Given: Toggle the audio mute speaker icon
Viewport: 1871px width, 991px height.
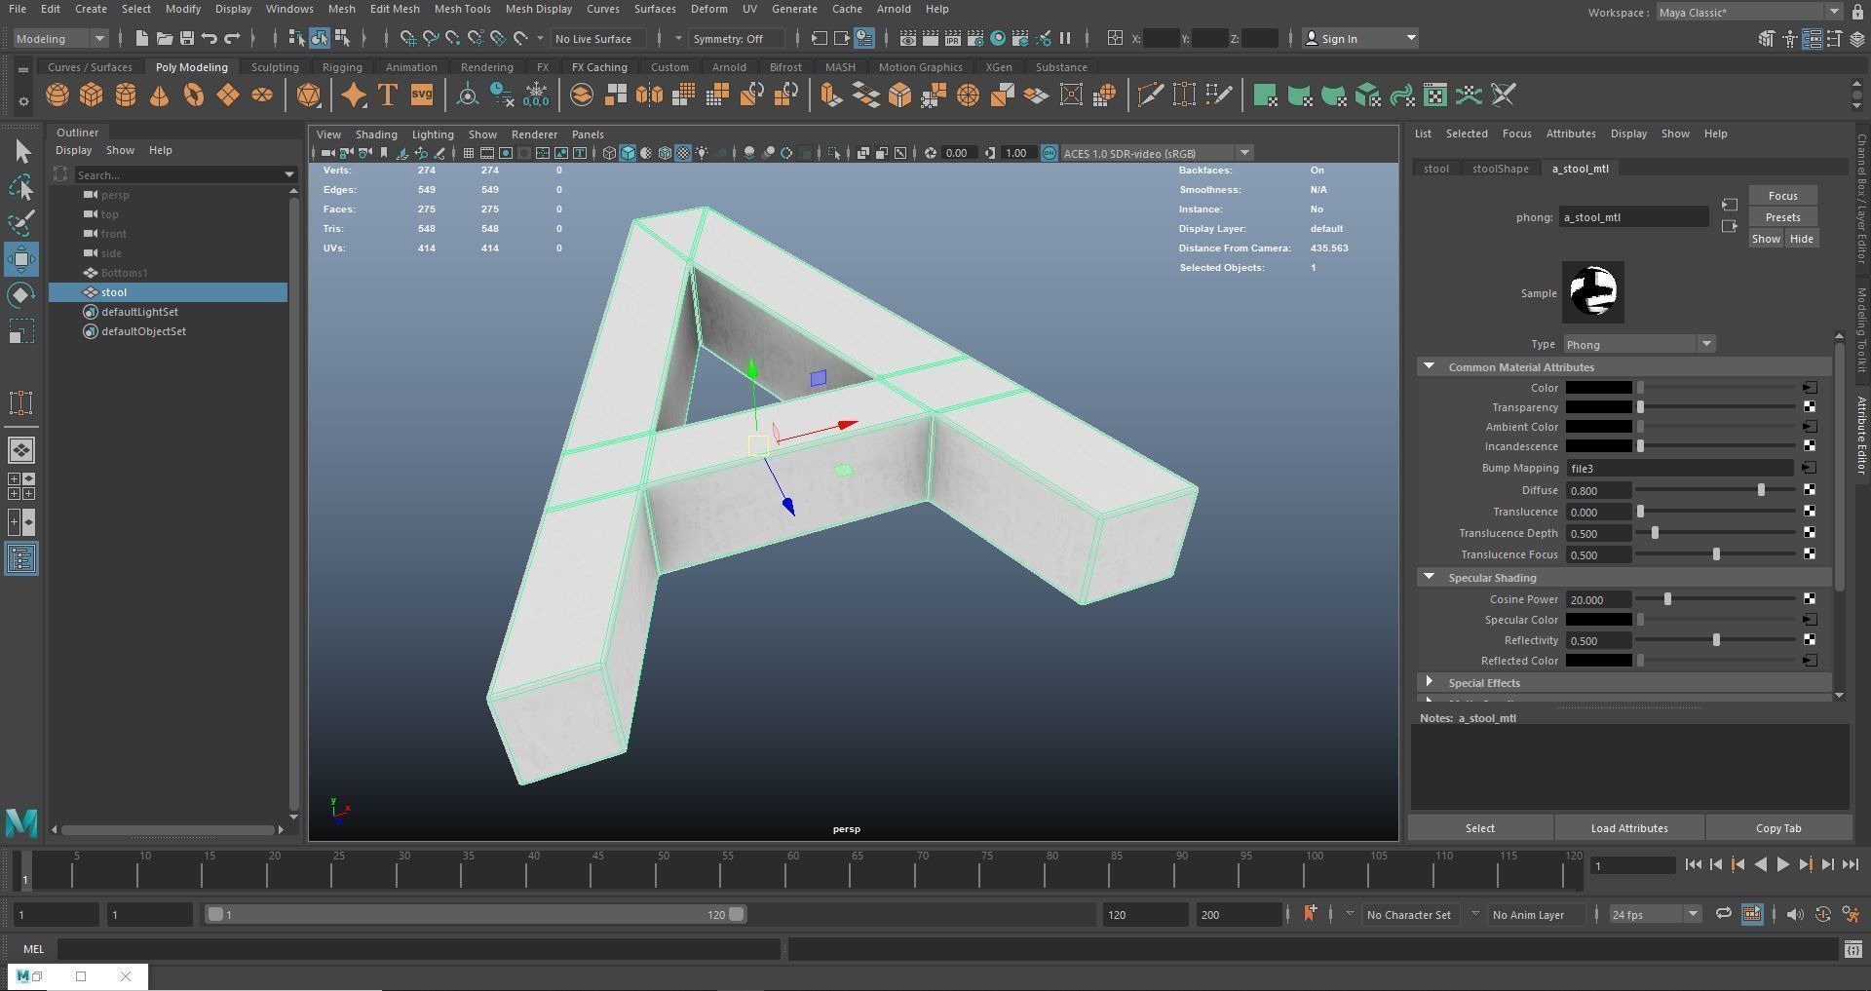Looking at the screenshot, I should click(x=1794, y=914).
